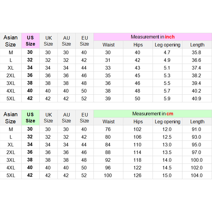Select the bold US size 38 in inch table
The height and width of the screenshot is (212, 212).
click(30, 83)
